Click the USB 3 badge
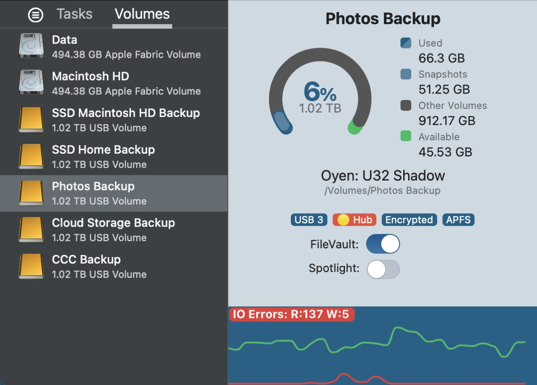This screenshot has width=537, height=385. click(309, 220)
